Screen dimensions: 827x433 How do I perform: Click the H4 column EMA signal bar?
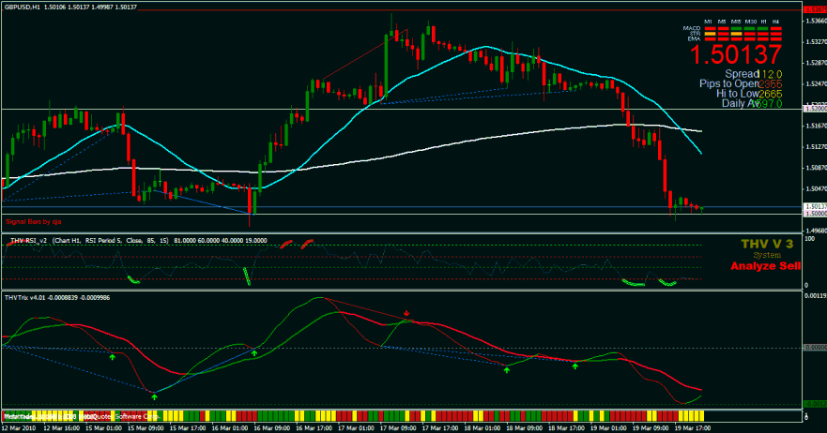click(x=776, y=39)
